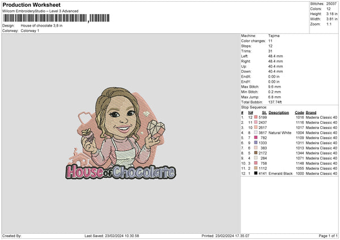Click the Zoom value 1:1
The width and height of the screenshot is (340, 240).
pos(329,24)
